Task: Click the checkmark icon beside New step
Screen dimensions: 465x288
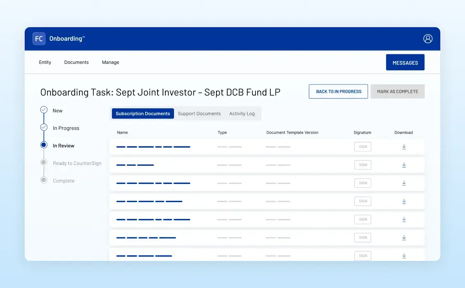Action: pos(44,110)
